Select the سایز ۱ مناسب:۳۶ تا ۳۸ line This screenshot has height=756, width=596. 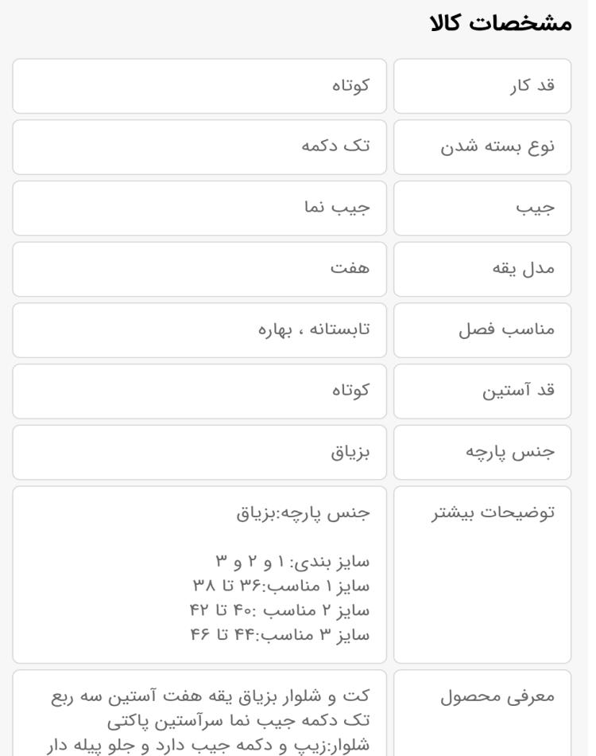[281, 586]
